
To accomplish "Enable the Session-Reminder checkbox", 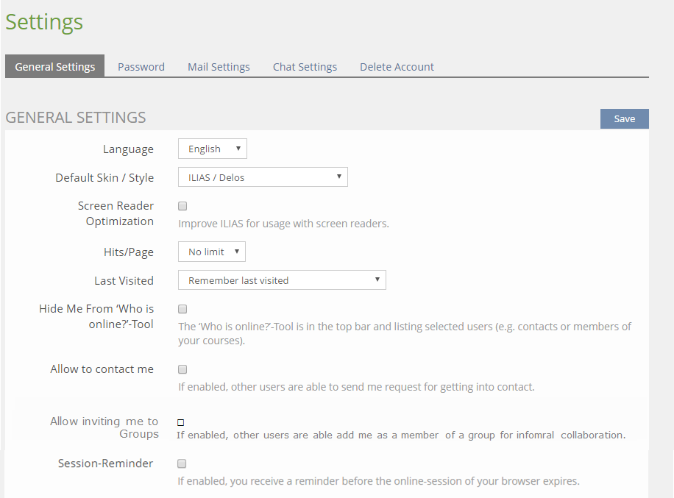I will [x=182, y=464].
